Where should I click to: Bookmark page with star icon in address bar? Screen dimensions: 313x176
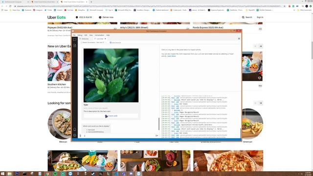point(285,6)
